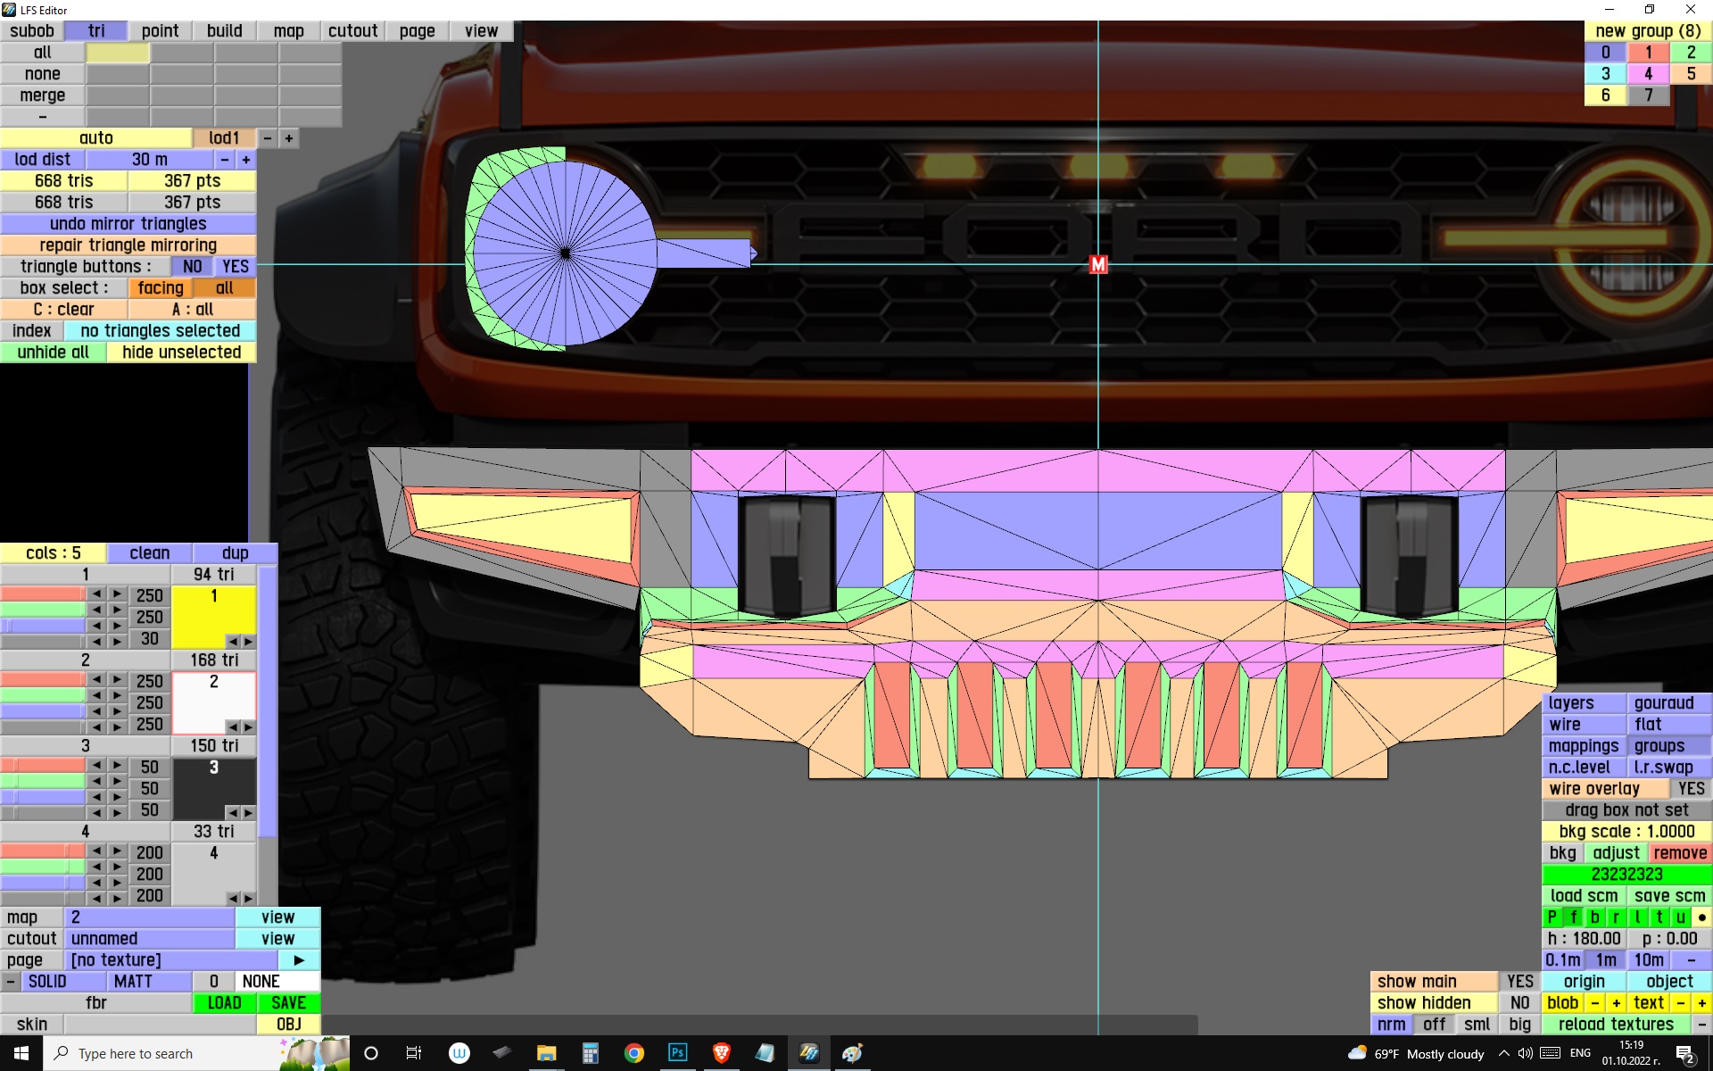Click right arrow on colour 1 swatch
This screenshot has height=1071, width=1713.
[x=248, y=642]
